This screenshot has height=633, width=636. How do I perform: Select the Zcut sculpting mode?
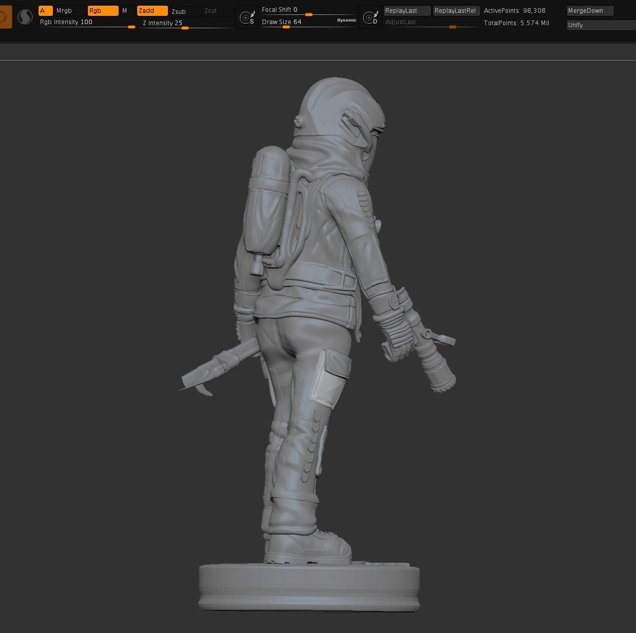[x=211, y=10]
